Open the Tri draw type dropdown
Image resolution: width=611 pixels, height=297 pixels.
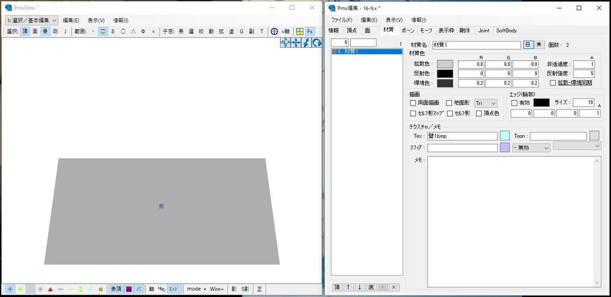click(486, 103)
